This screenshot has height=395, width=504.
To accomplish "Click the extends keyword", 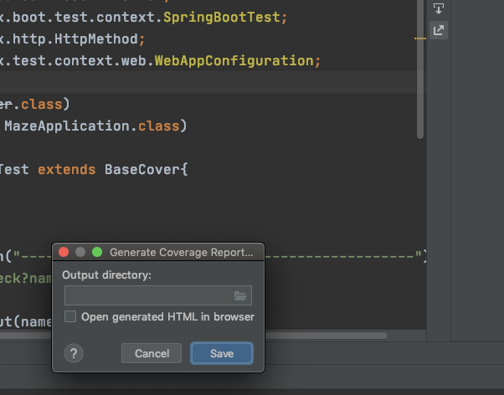I will pyautogui.click(x=66, y=169).
